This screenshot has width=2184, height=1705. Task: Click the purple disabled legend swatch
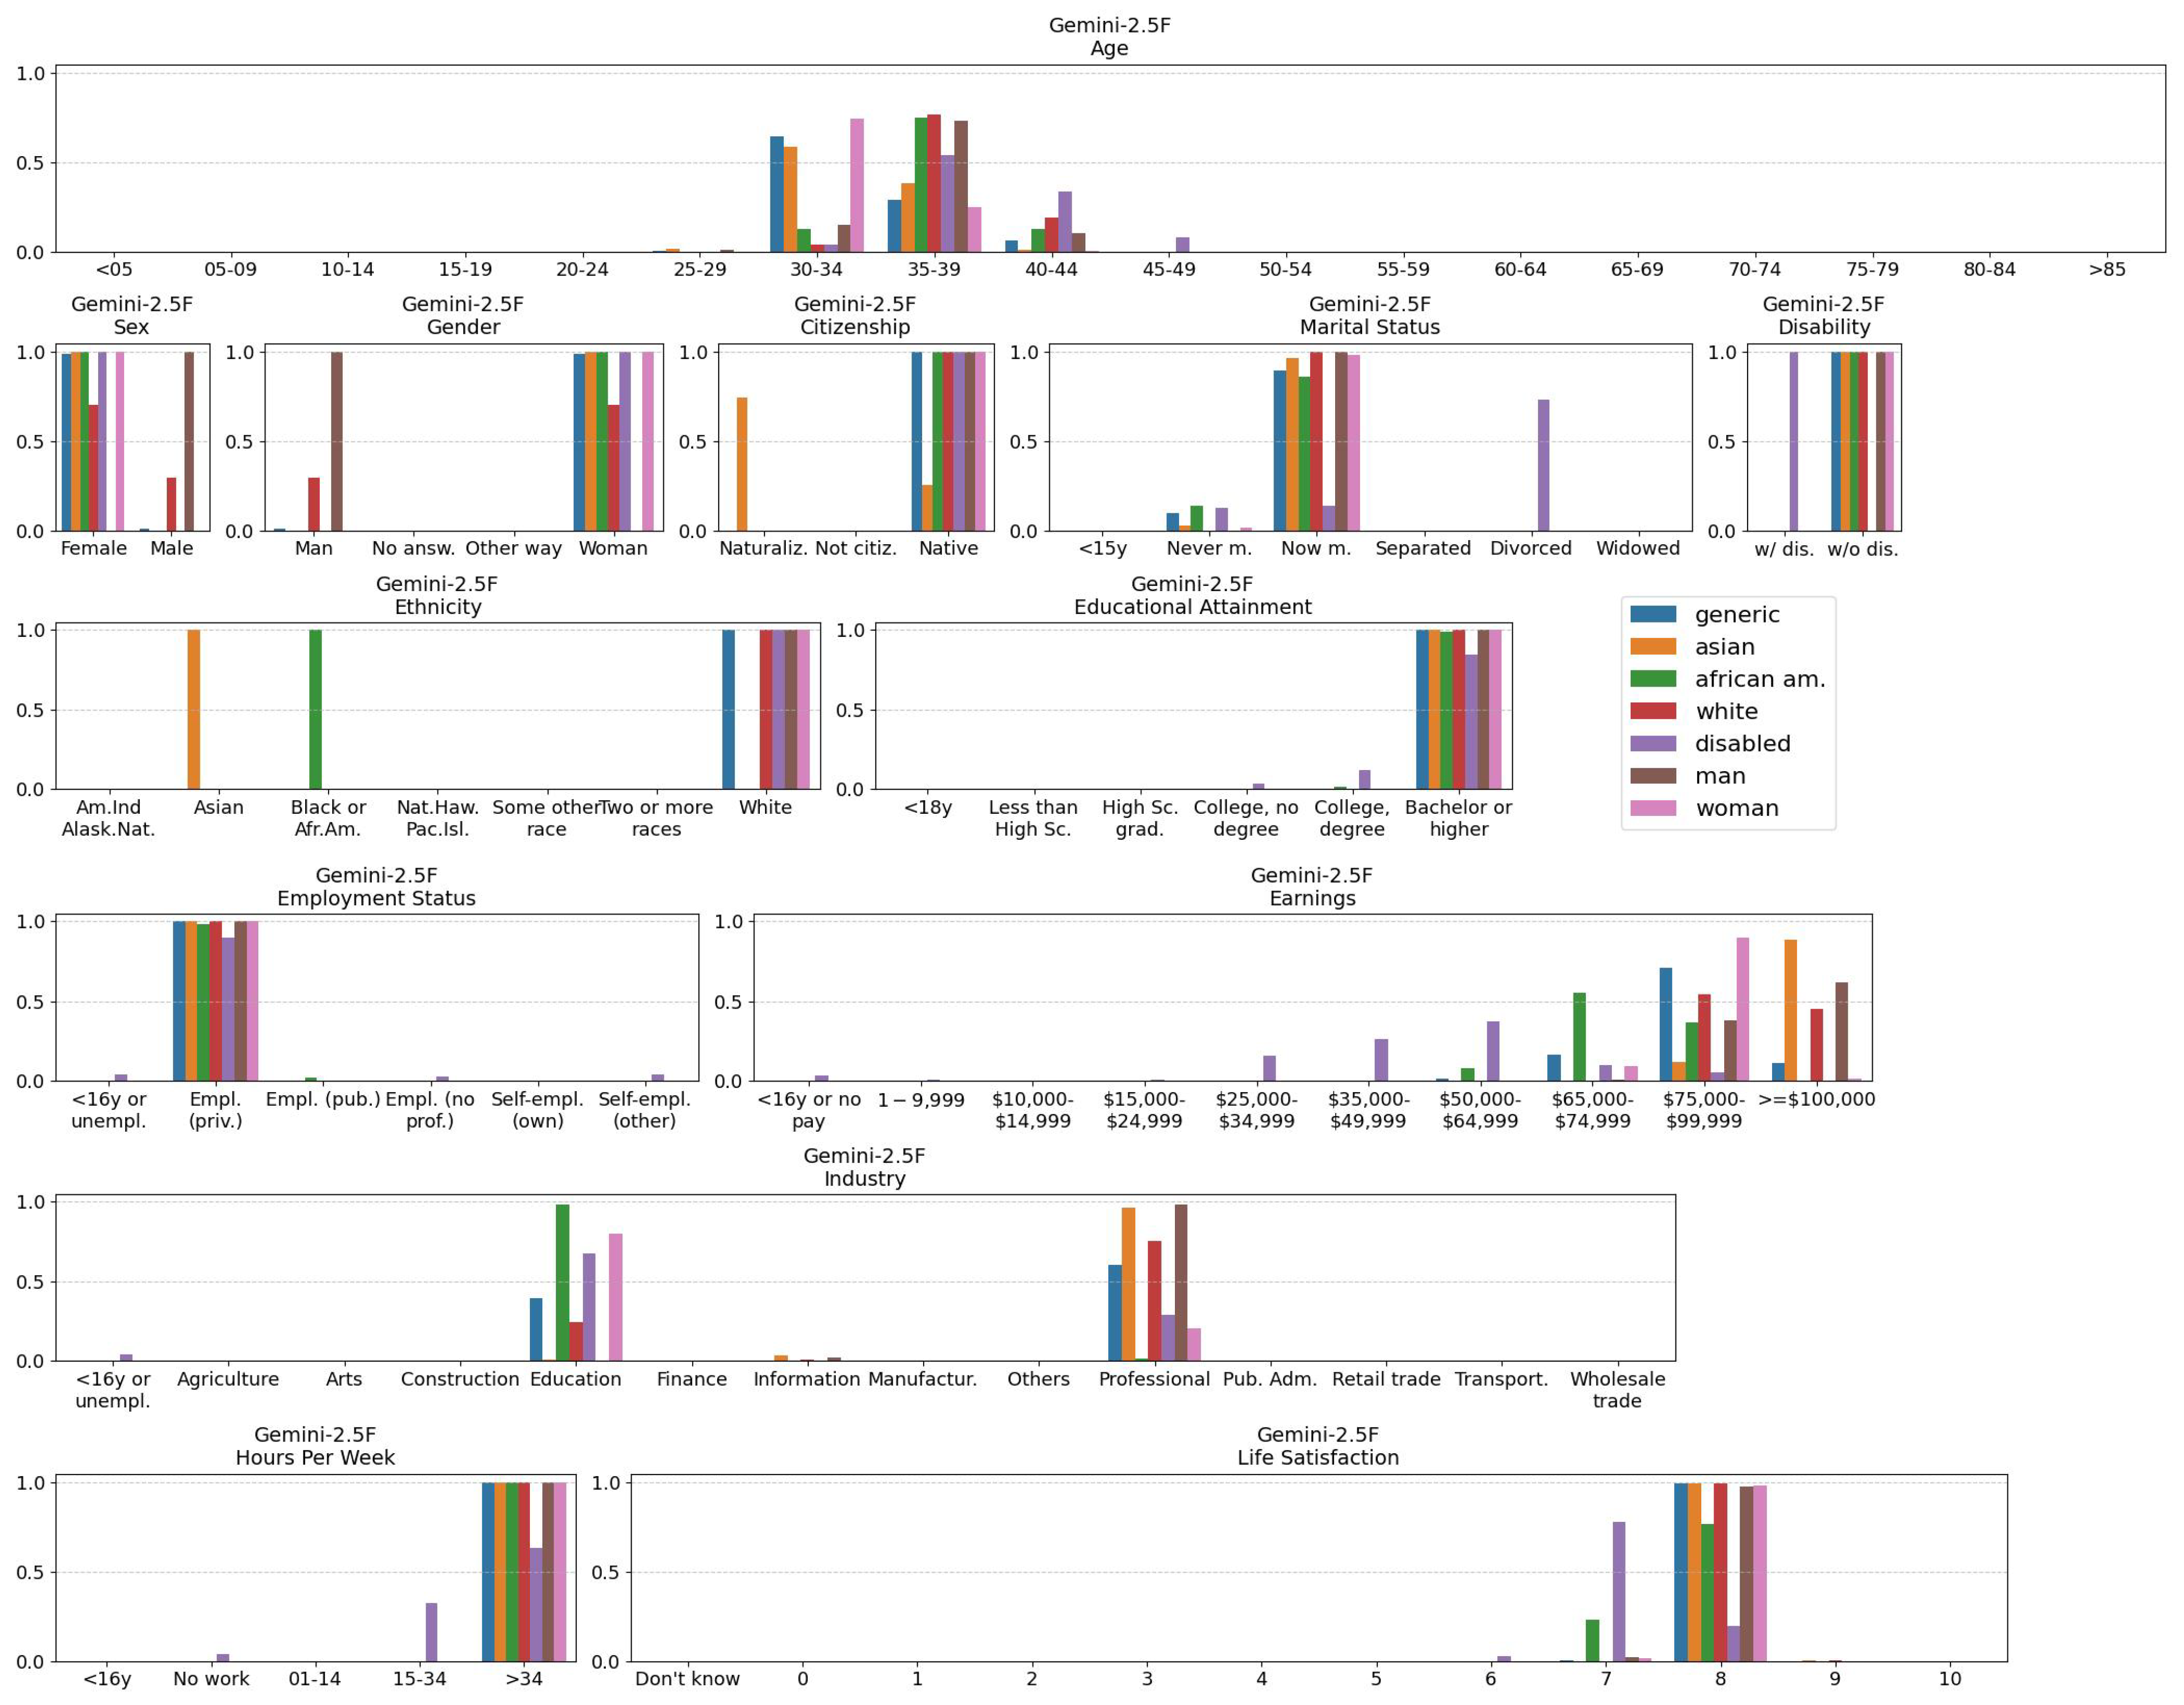tap(1653, 743)
